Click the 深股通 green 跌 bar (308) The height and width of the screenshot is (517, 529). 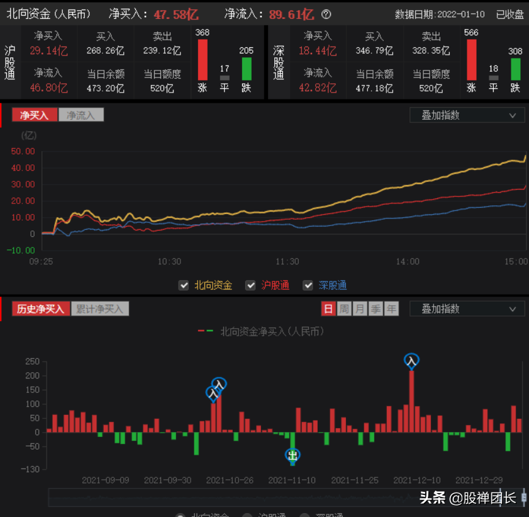click(515, 69)
